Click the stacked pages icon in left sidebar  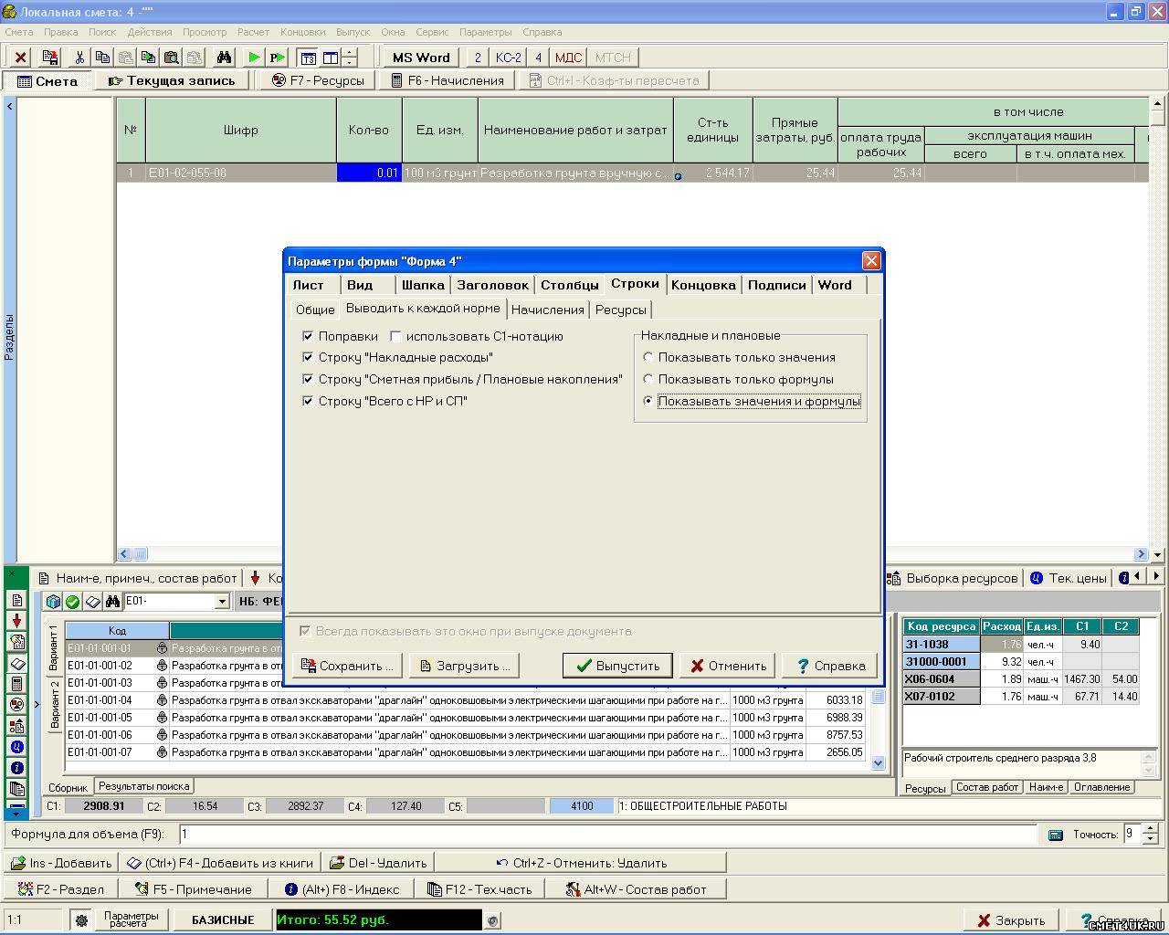tap(16, 789)
